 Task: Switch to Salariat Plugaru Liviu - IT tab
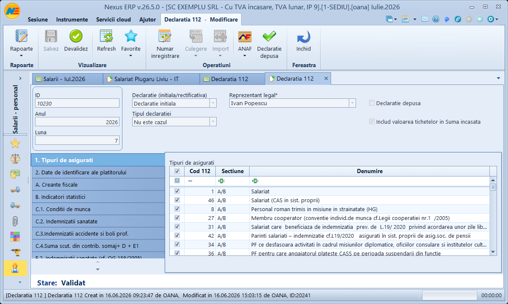click(151, 79)
